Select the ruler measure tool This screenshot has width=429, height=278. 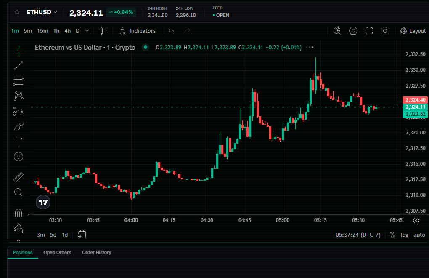19,177
